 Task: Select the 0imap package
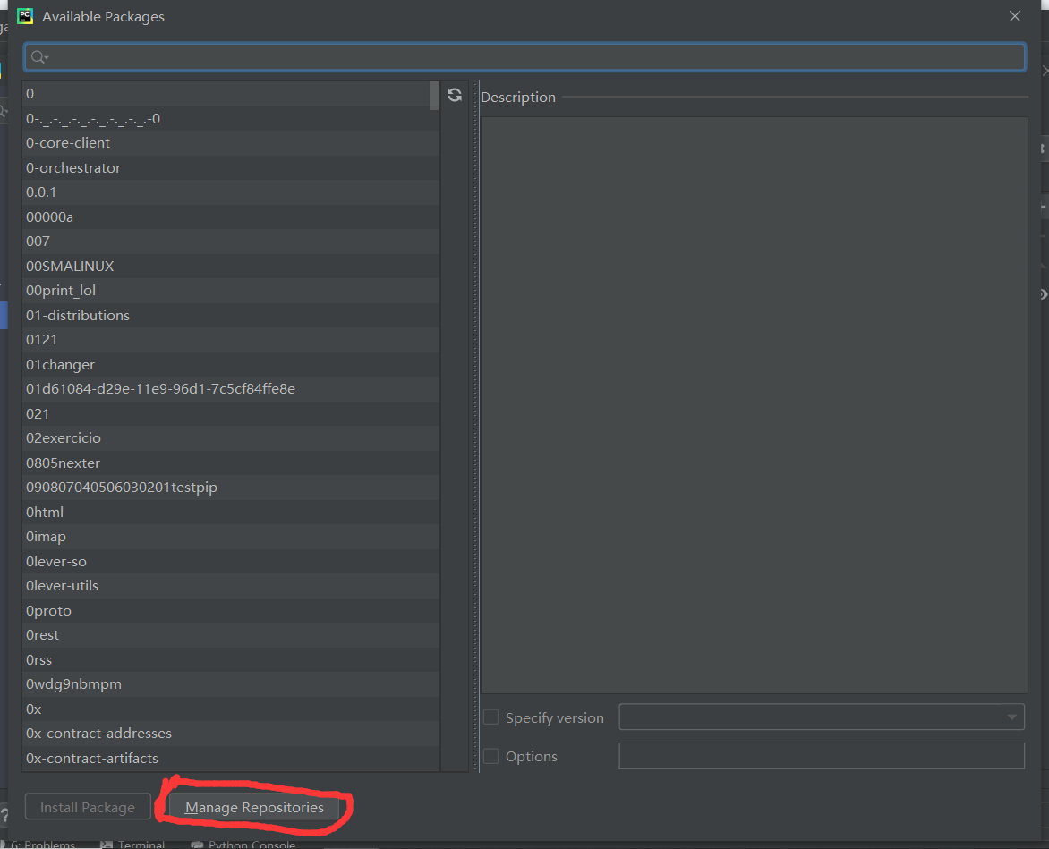tap(231, 537)
